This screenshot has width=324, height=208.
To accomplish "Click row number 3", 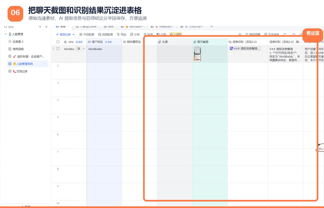I will (58, 83).
